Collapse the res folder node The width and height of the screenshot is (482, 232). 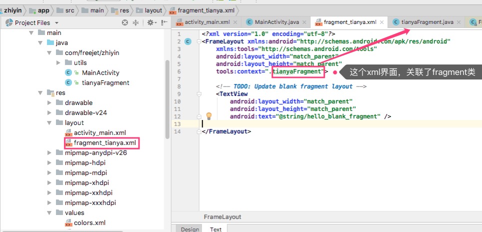point(40,92)
